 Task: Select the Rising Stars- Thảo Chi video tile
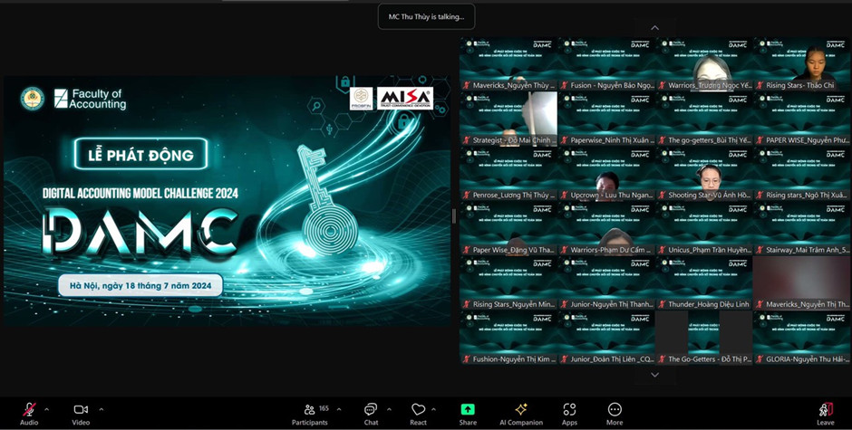click(801, 64)
